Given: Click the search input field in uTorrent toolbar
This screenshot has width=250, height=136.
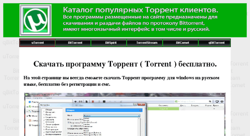Looking at the screenshot, I should pyautogui.click(x=193, y=102).
